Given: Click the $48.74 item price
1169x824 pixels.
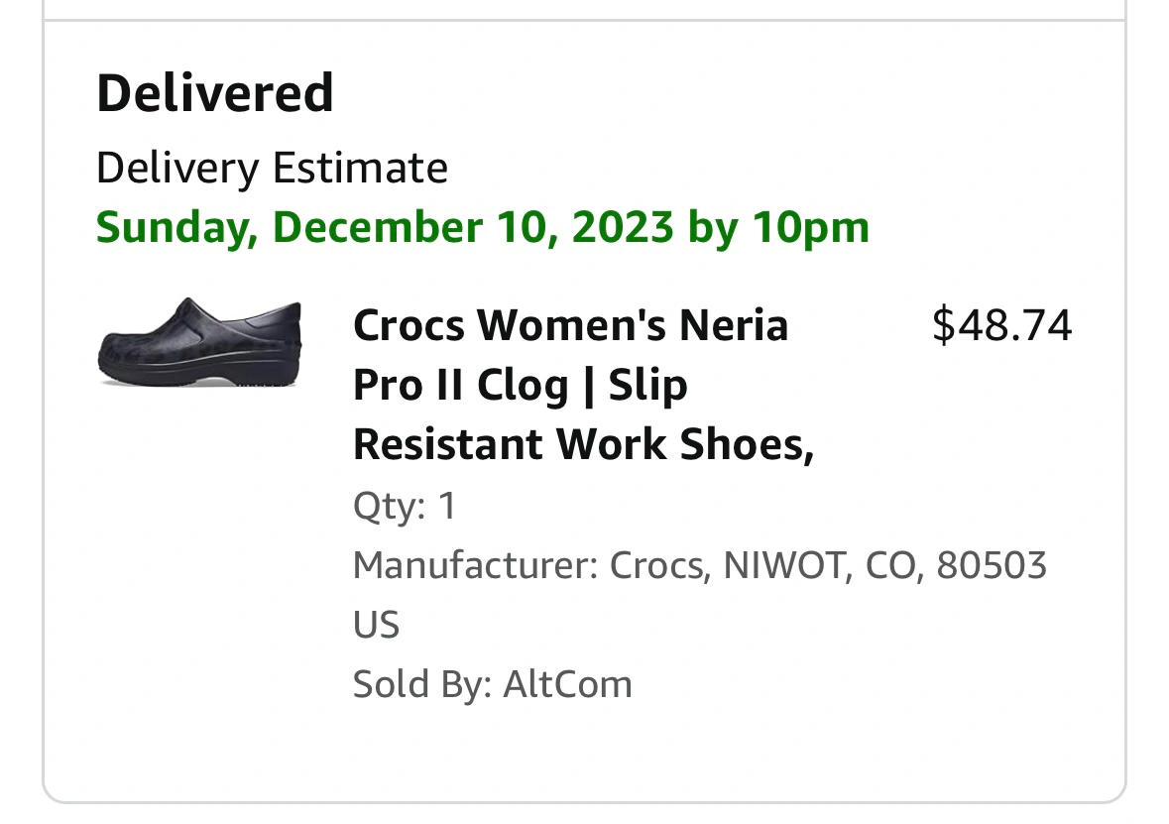Looking at the screenshot, I should [x=1002, y=326].
